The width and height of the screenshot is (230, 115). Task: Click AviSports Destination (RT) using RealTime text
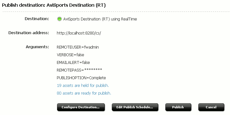click(x=100, y=19)
